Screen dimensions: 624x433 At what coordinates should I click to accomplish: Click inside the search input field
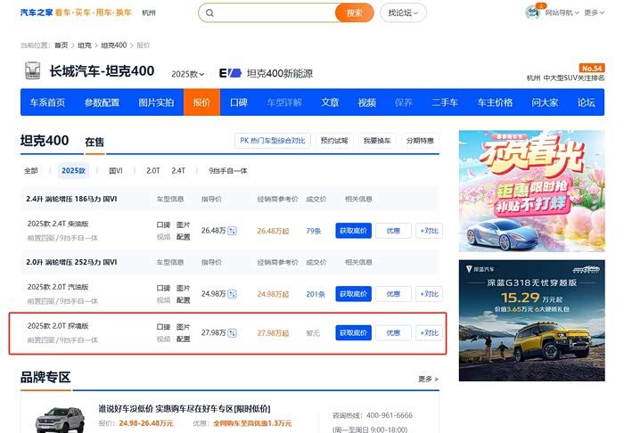(x=276, y=13)
